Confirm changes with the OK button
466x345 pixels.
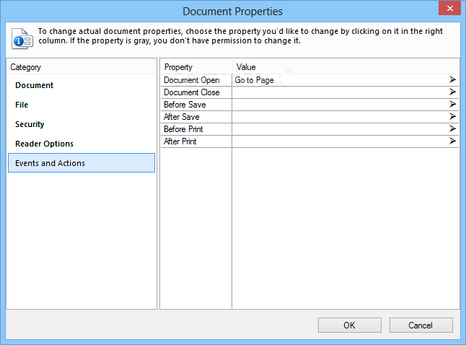(x=349, y=325)
